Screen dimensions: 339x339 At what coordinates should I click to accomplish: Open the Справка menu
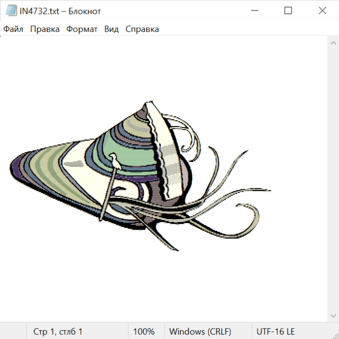[x=142, y=29]
